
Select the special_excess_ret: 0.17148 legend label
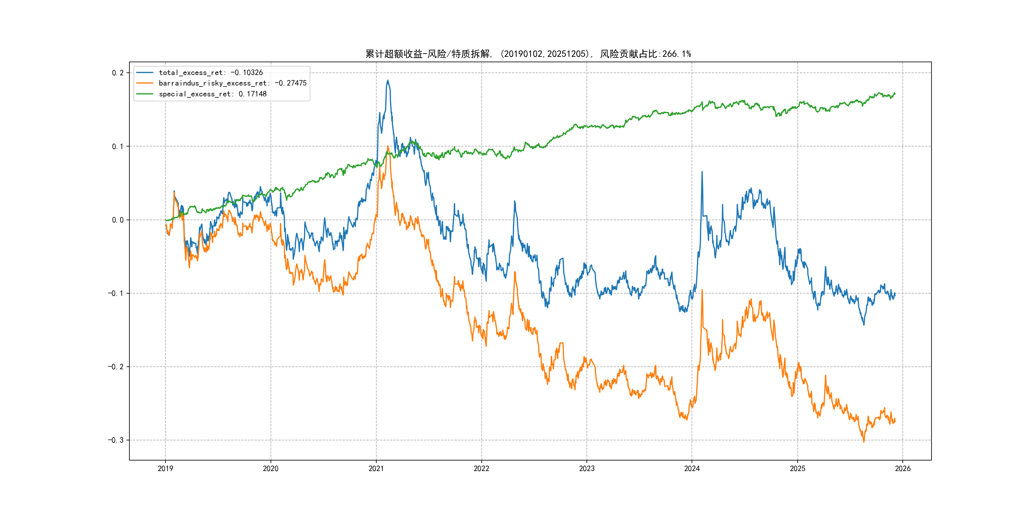[x=212, y=94]
